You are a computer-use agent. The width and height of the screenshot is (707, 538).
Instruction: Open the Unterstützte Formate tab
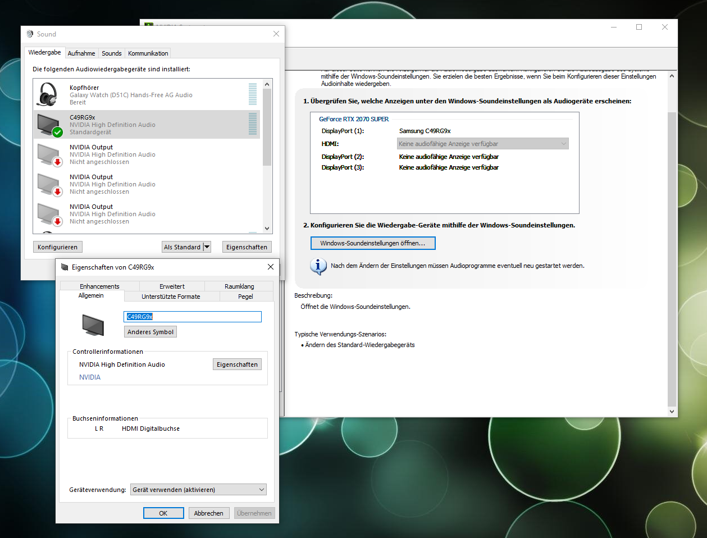(x=171, y=297)
